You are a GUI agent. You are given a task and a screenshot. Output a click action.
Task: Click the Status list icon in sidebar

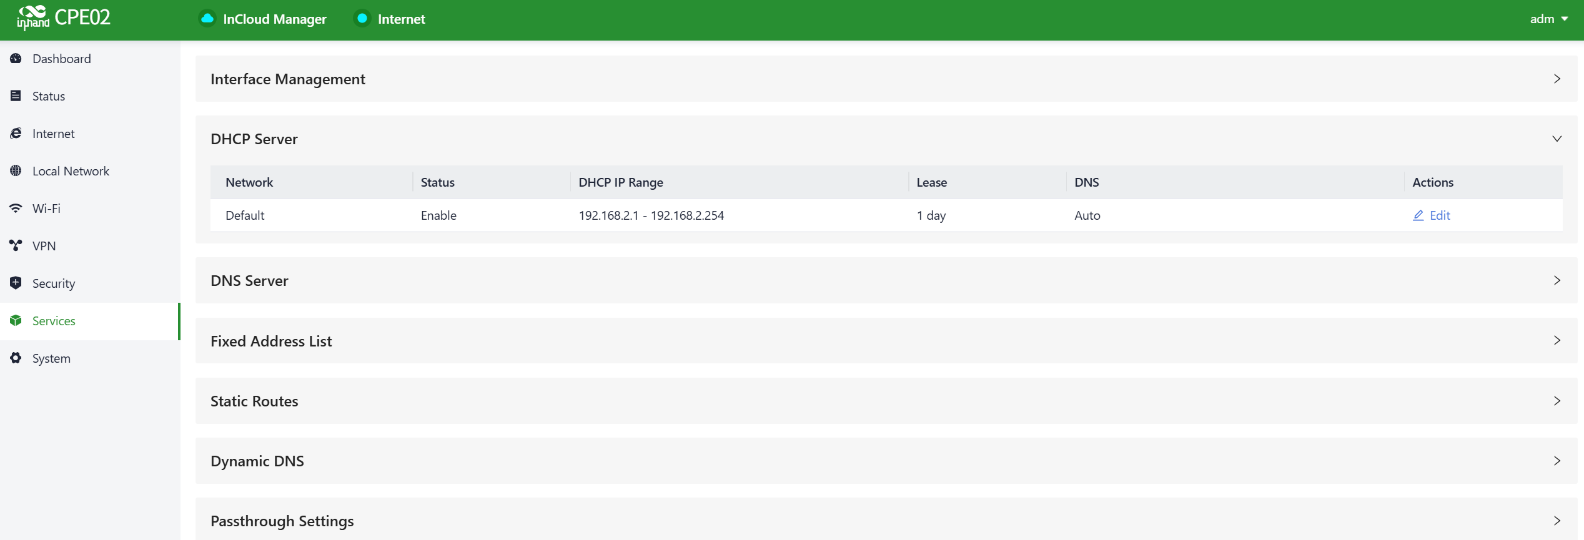point(16,96)
